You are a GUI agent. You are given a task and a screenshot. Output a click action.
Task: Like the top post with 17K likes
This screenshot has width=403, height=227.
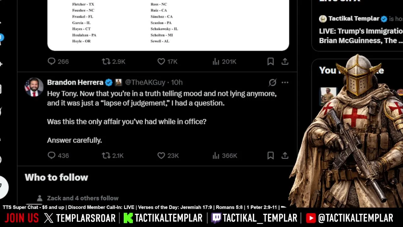tap(167, 61)
